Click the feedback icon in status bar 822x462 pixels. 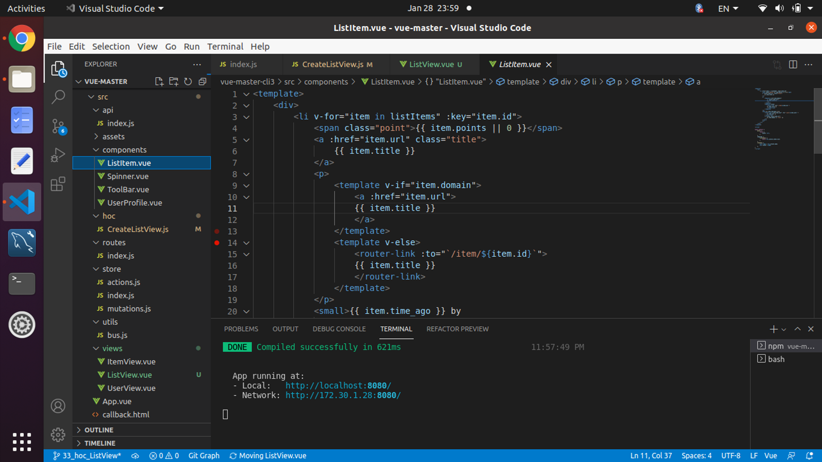(x=791, y=456)
